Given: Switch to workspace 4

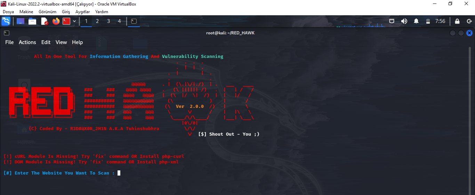Looking at the screenshot, I should tap(119, 21).
